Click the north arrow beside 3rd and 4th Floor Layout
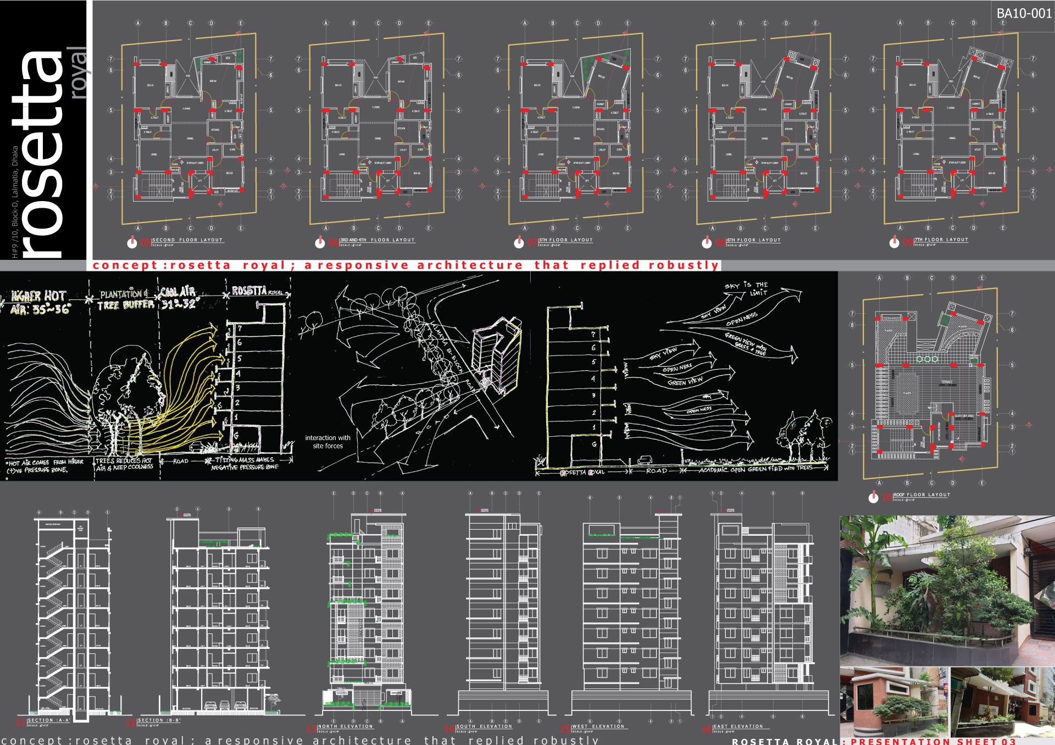The height and width of the screenshot is (745, 1055). pyautogui.click(x=320, y=242)
